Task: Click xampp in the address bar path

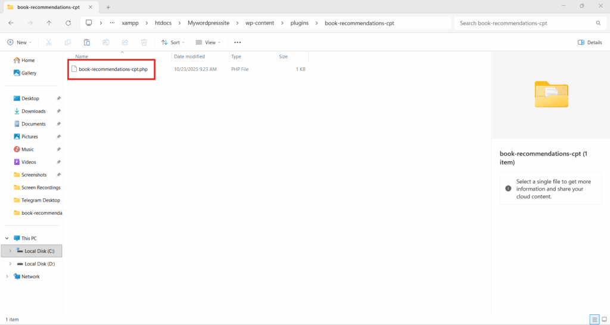Action: 130,23
